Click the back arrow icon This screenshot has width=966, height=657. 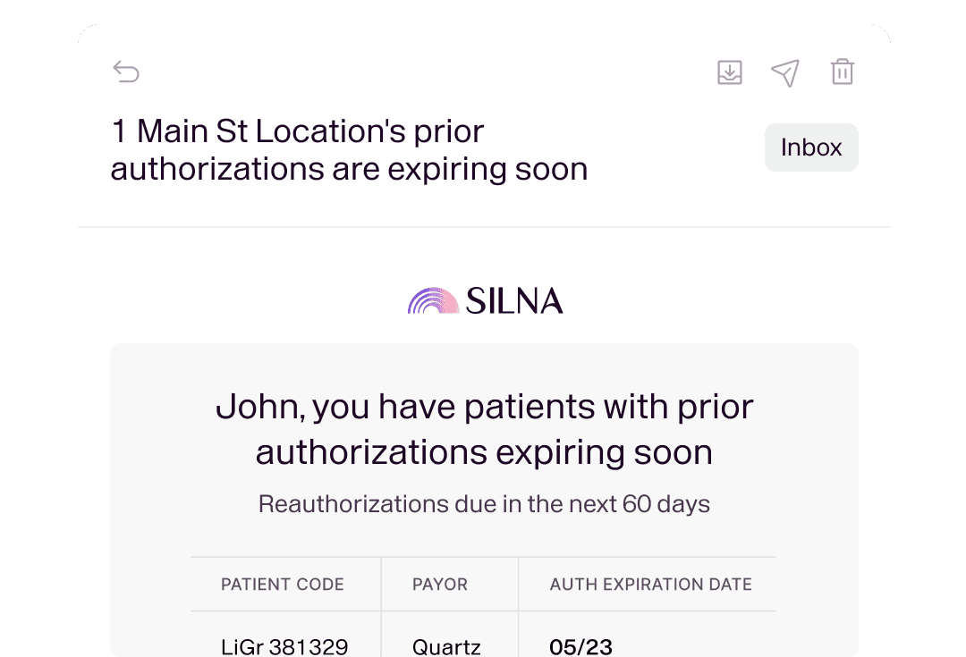126,72
